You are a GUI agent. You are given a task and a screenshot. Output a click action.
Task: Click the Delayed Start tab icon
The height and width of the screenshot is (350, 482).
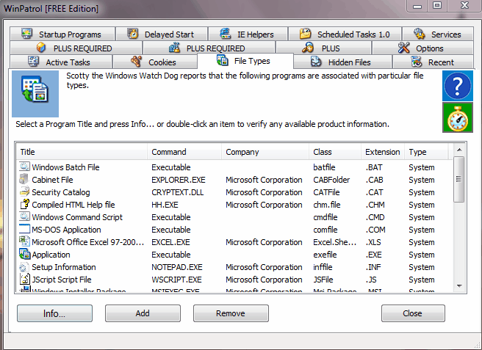click(x=133, y=34)
